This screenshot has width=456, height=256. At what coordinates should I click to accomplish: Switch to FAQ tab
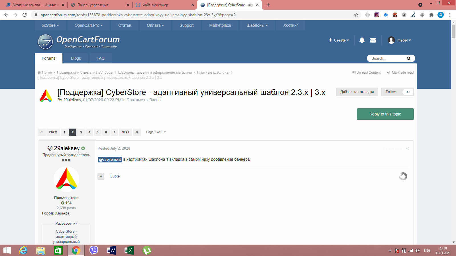[x=101, y=58]
